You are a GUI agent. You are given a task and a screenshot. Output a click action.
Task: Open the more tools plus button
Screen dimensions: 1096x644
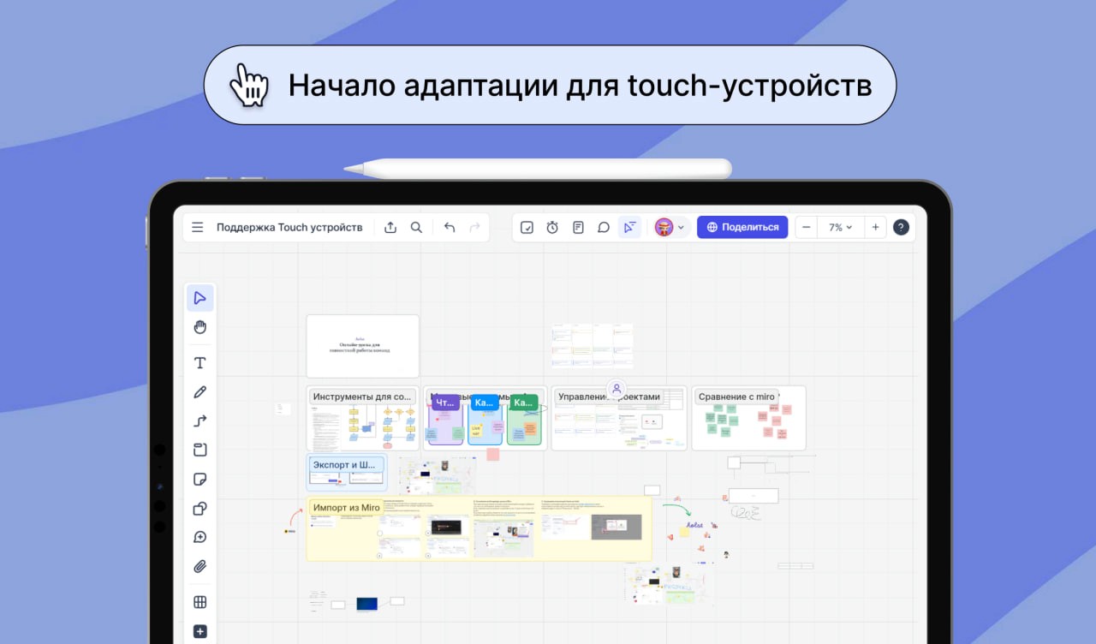point(200,631)
